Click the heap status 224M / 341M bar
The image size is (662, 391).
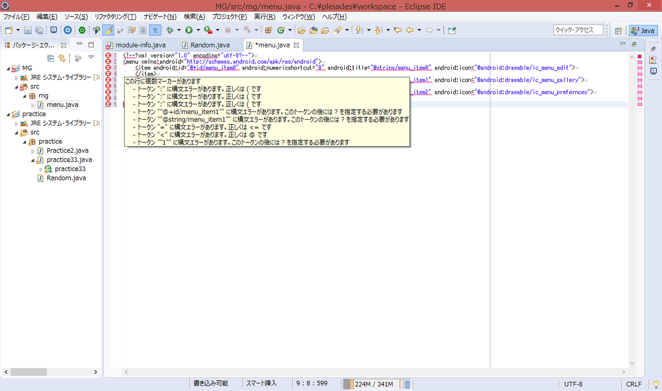(372, 384)
